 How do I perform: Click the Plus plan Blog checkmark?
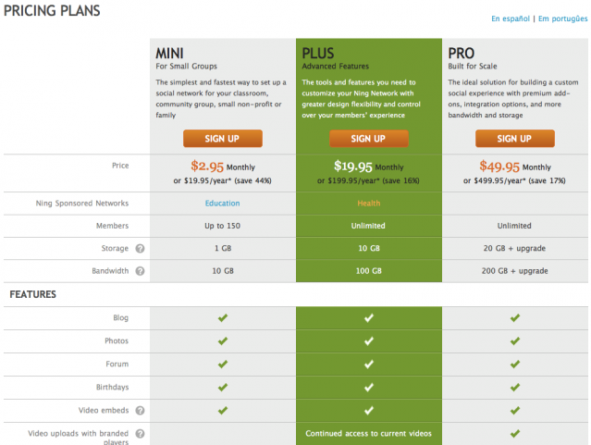[369, 318]
